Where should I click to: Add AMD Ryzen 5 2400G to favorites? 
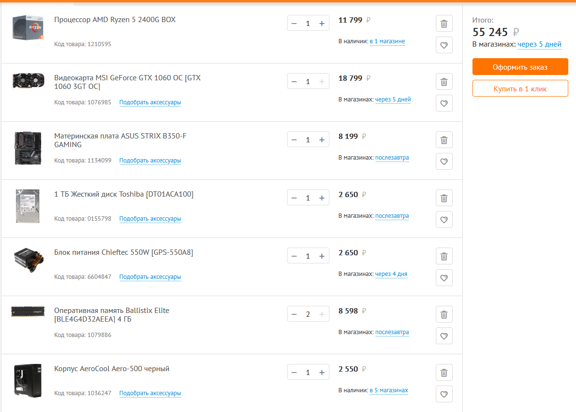(x=444, y=45)
